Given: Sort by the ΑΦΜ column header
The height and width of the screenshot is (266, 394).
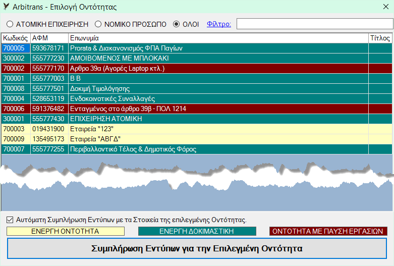Looking at the screenshot, I should point(49,38).
